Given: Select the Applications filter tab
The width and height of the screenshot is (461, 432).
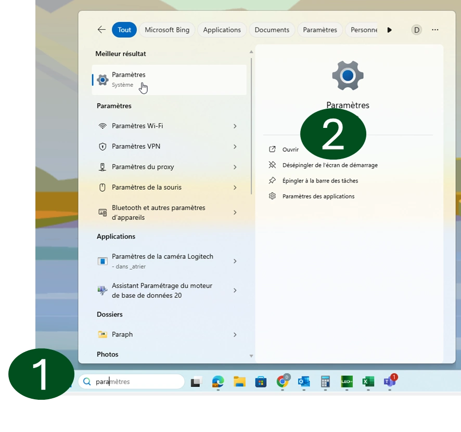Looking at the screenshot, I should tap(222, 30).
